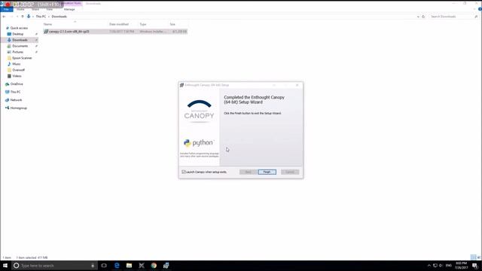Show hidden system tray icons
Screen dimensions: 482x271
click(x=429, y=266)
